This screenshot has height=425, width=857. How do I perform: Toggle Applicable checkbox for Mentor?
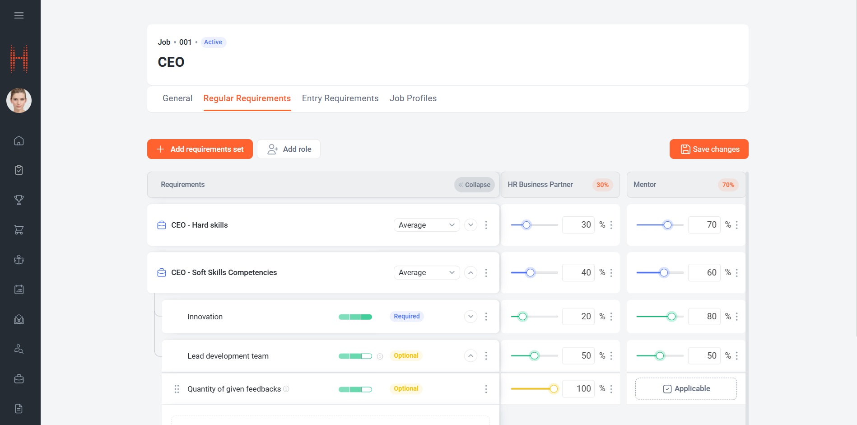(686, 389)
